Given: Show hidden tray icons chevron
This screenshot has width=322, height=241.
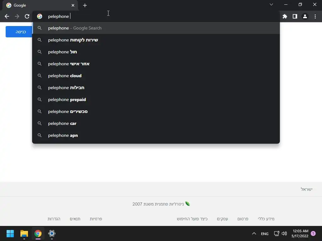Looking at the screenshot, I should click(254, 233).
